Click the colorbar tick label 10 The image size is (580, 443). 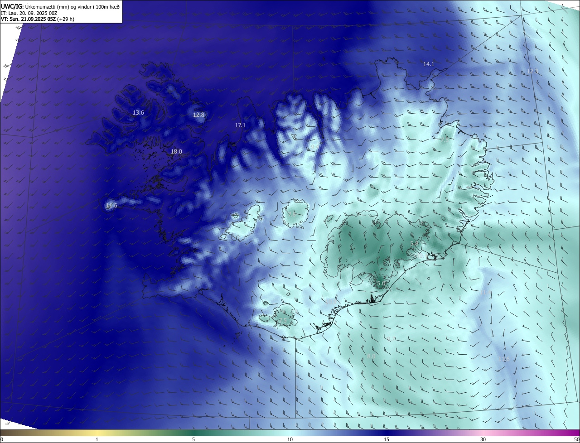tap(290, 439)
